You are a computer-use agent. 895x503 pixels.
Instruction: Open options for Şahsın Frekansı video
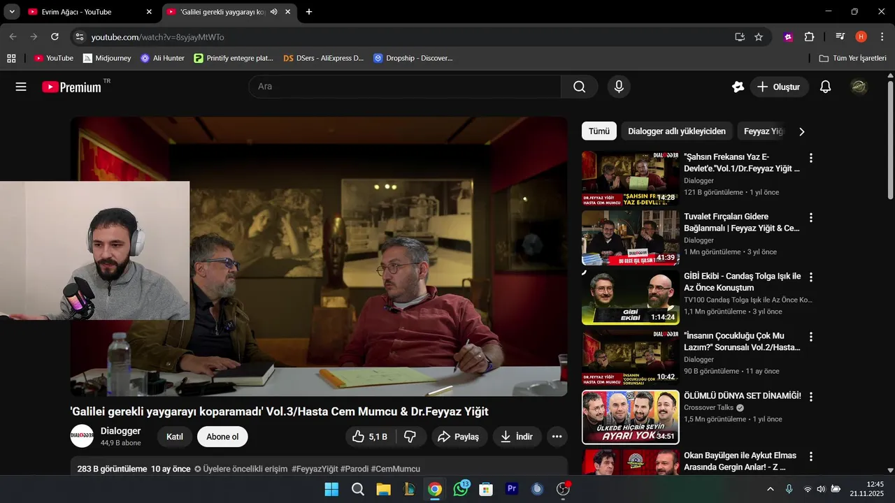(x=811, y=159)
